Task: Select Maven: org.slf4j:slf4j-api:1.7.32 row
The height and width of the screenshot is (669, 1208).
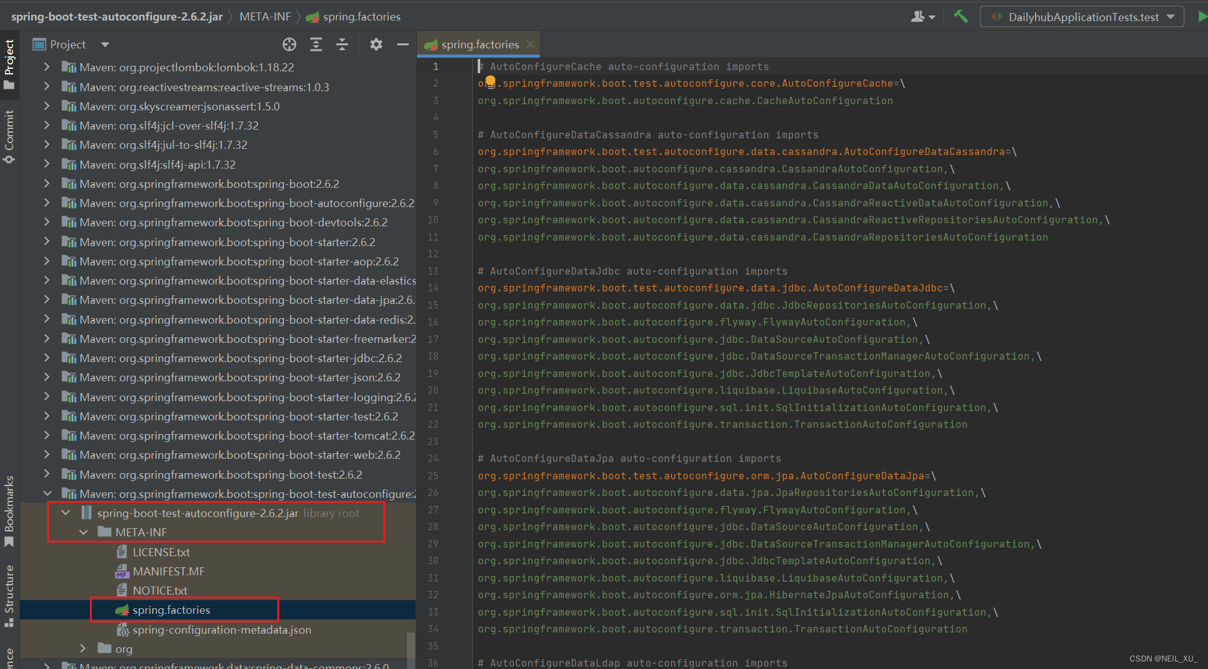Action: pos(218,164)
